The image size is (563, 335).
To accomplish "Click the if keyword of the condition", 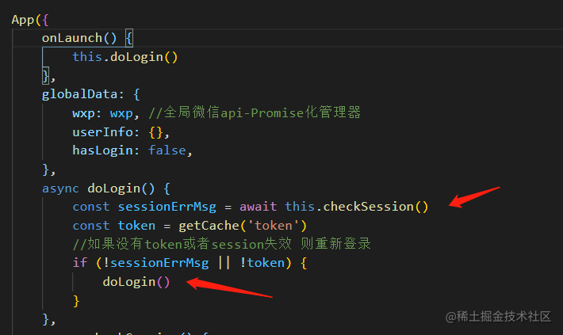I will 80,263.
